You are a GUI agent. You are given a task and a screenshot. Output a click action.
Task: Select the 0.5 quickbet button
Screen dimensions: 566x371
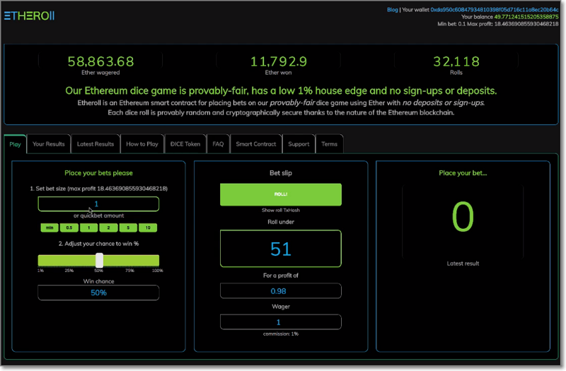pos(69,228)
